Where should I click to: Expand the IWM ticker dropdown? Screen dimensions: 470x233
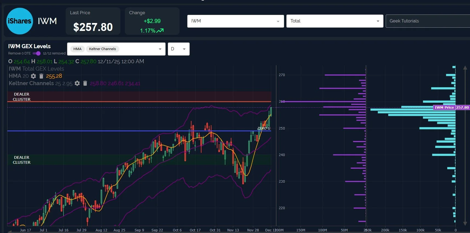235,21
